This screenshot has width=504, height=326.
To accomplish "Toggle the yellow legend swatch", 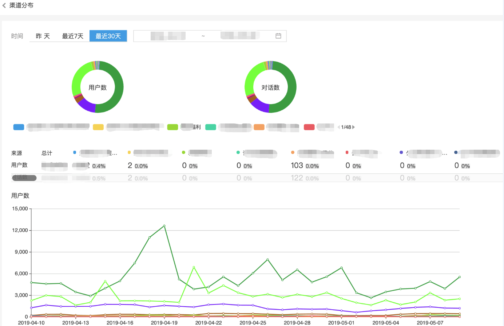I will pyautogui.click(x=98, y=127).
